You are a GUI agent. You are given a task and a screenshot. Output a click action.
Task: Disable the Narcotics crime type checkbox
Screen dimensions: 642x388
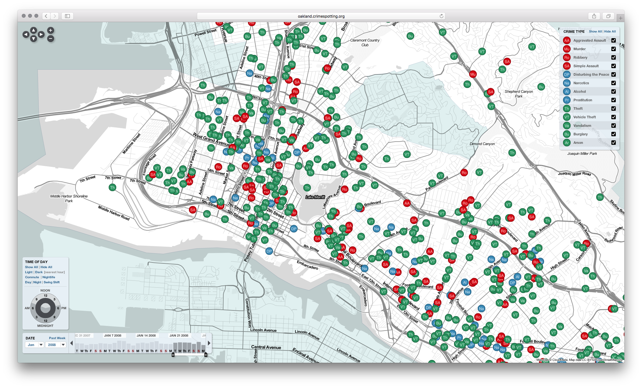click(613, 83)
